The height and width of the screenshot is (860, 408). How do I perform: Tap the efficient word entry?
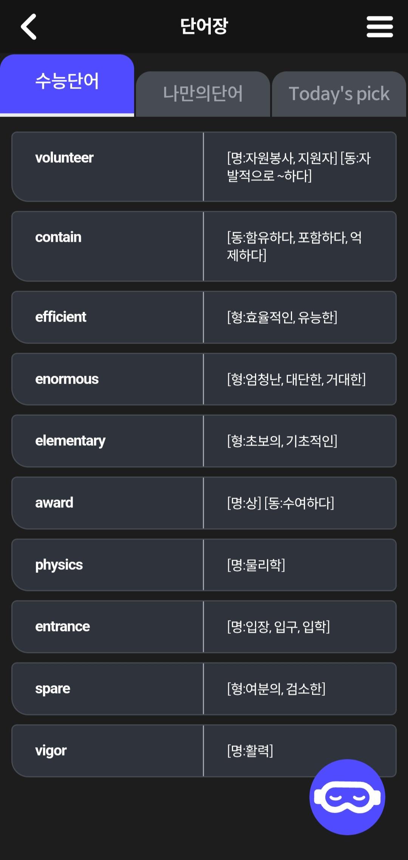pyautogui.click(x=61, y=317)
